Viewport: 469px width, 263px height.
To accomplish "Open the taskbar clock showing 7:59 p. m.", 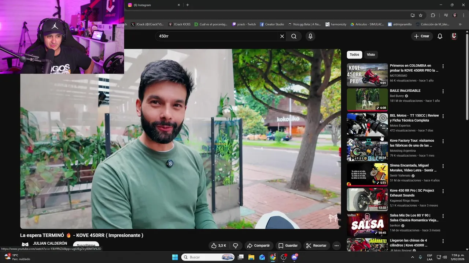I will [x=458, y=257].
